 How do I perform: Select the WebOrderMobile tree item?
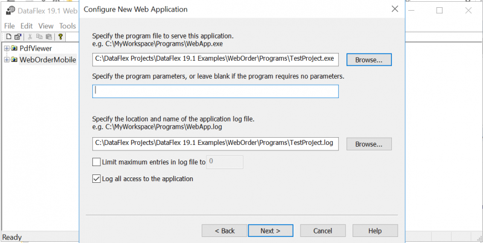(x=48, y=60)
